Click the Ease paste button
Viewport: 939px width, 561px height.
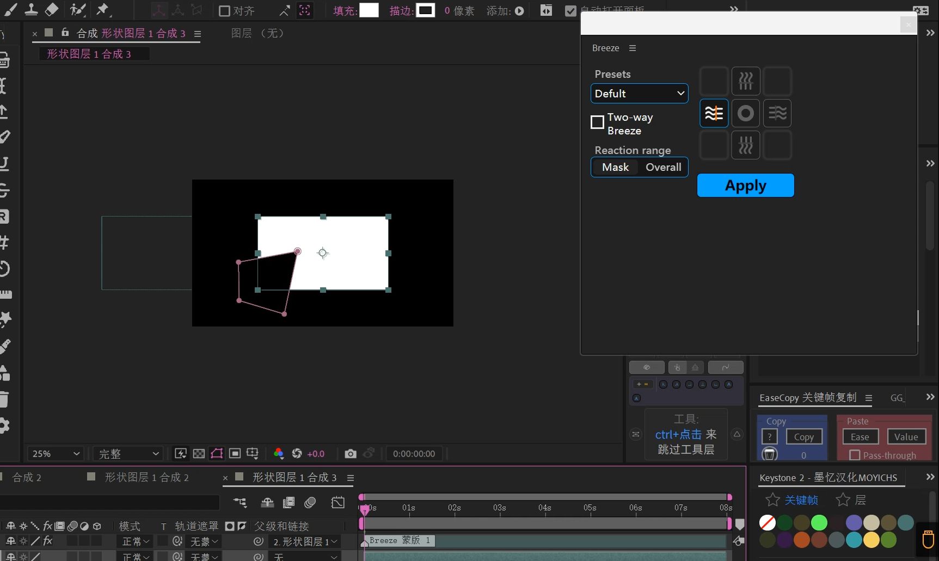click(860, 436)
